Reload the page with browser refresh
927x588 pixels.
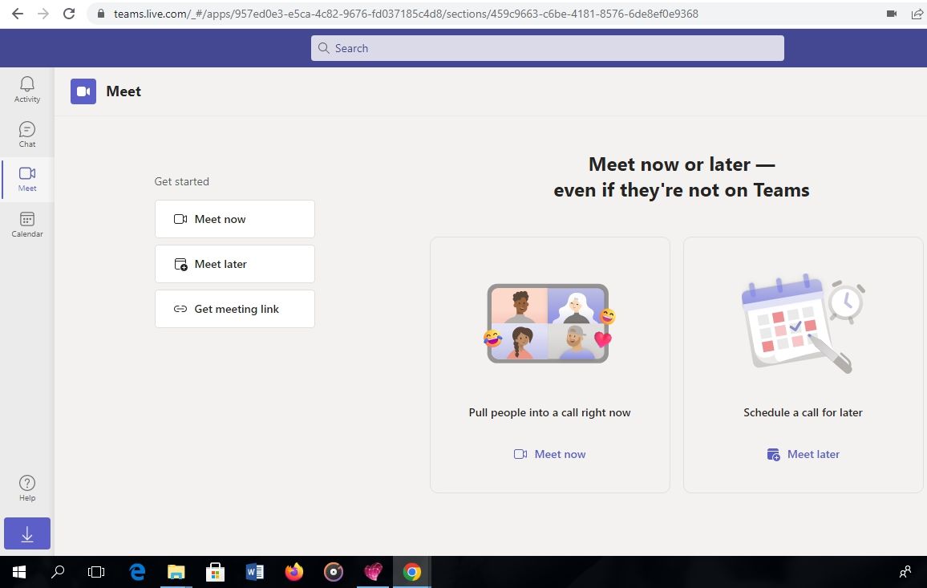tap(69, 14)
